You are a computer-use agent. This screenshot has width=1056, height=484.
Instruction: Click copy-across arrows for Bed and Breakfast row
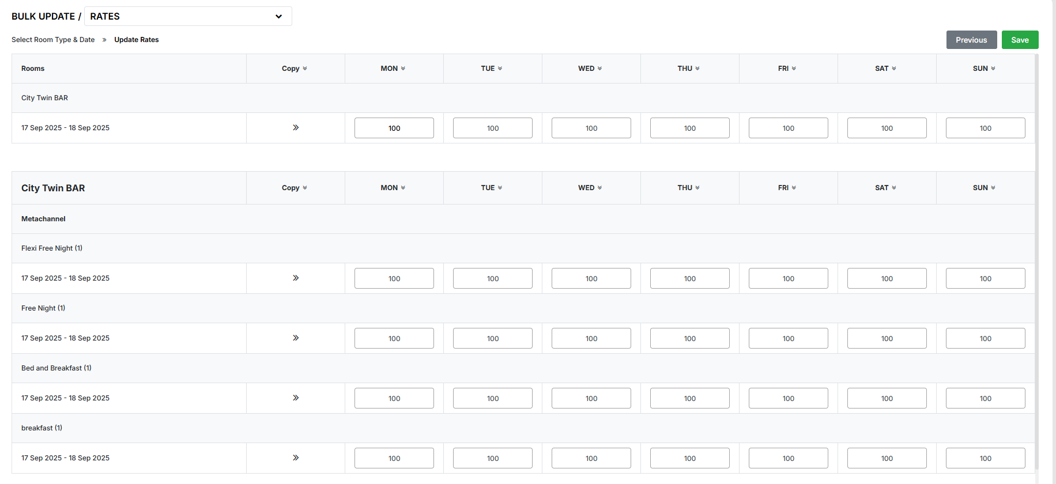pos(295,398)
